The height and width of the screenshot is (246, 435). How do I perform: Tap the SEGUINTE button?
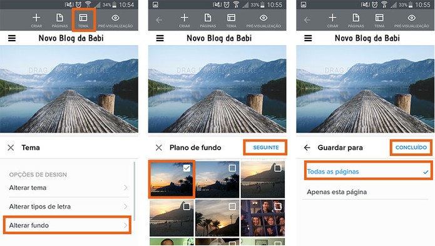(x=265, y=148)
